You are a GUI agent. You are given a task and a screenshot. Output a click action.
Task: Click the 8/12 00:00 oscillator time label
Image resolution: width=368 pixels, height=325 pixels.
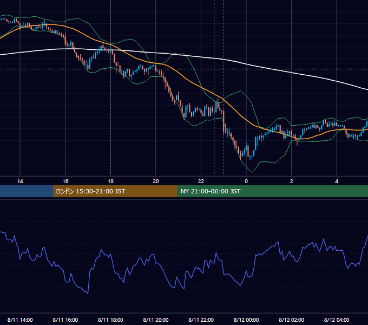(246, 320)
